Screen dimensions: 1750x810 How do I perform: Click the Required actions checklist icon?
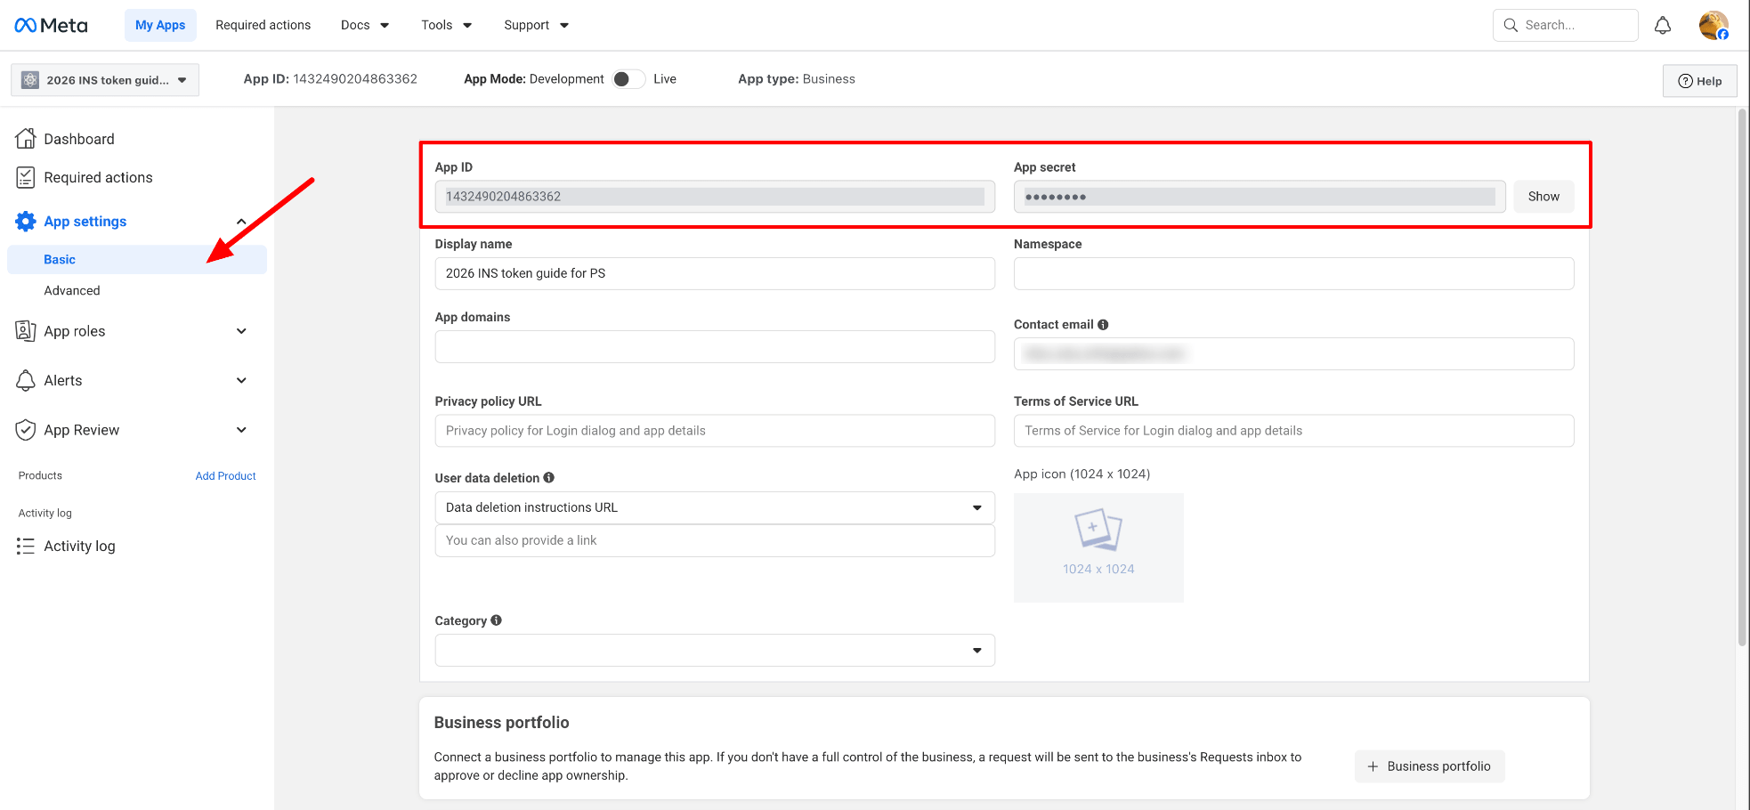pyautogui.click(x=26, y=178)
